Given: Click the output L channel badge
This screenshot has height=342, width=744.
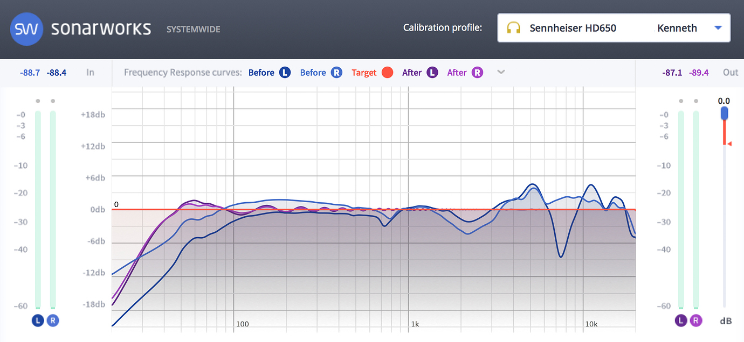Looking at the screenshot, I should 681,320.
